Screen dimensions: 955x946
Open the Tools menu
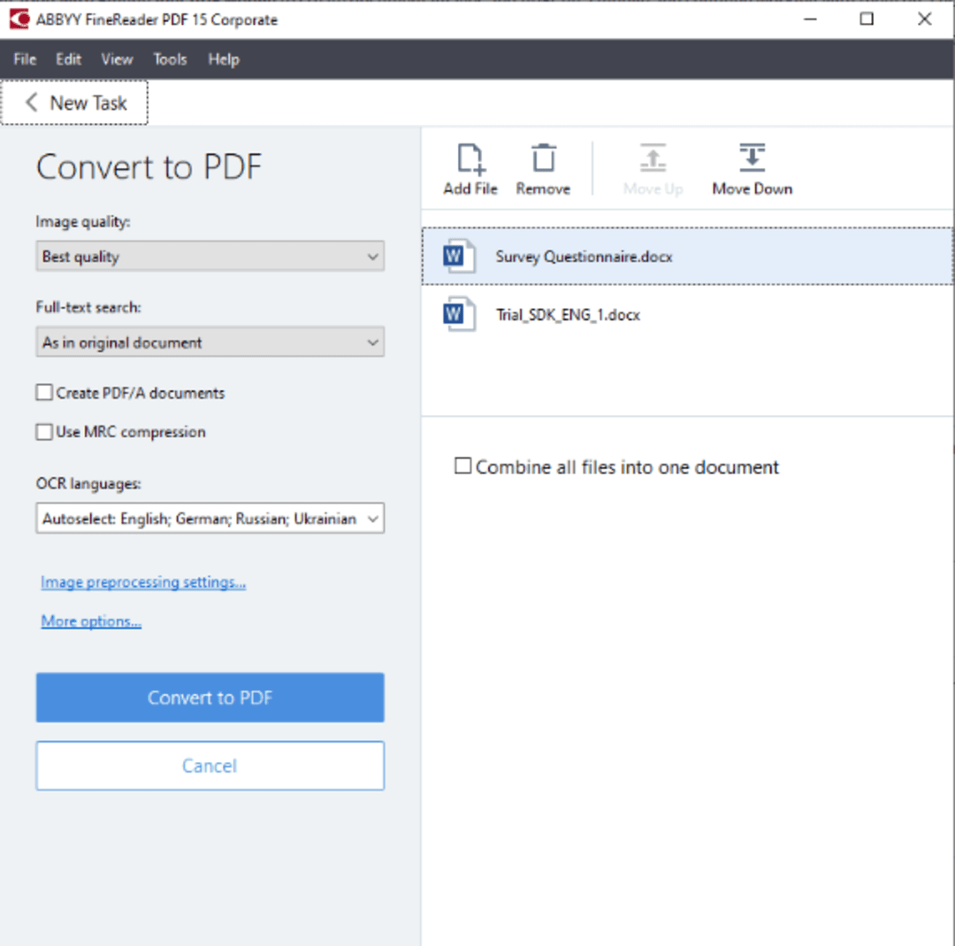(170, 59)
